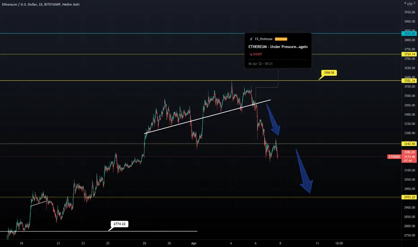
Task: Click the FX_Professor avatar icon
Action: 251,39
